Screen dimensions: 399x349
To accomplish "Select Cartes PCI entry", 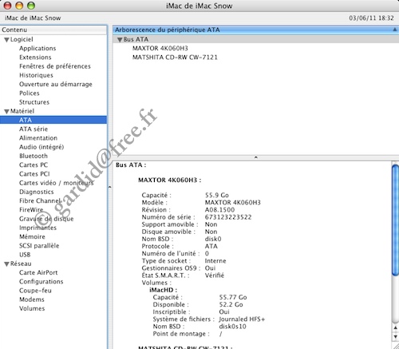I will pos(34,174).
